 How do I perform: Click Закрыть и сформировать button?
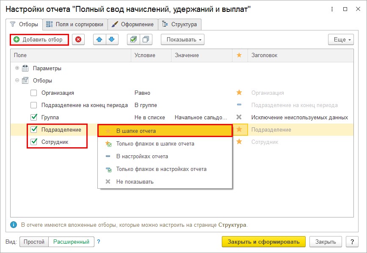(264, 242)
